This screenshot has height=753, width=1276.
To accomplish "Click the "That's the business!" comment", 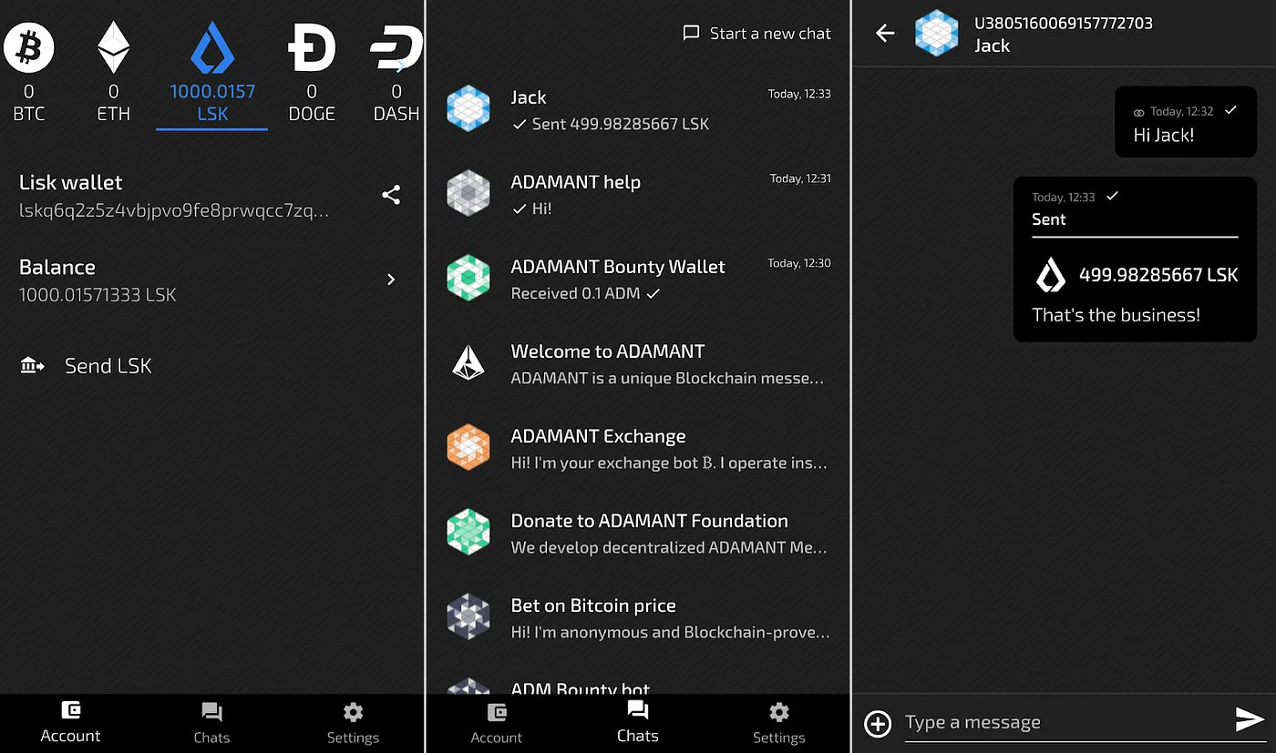I will click(1116, 315).
